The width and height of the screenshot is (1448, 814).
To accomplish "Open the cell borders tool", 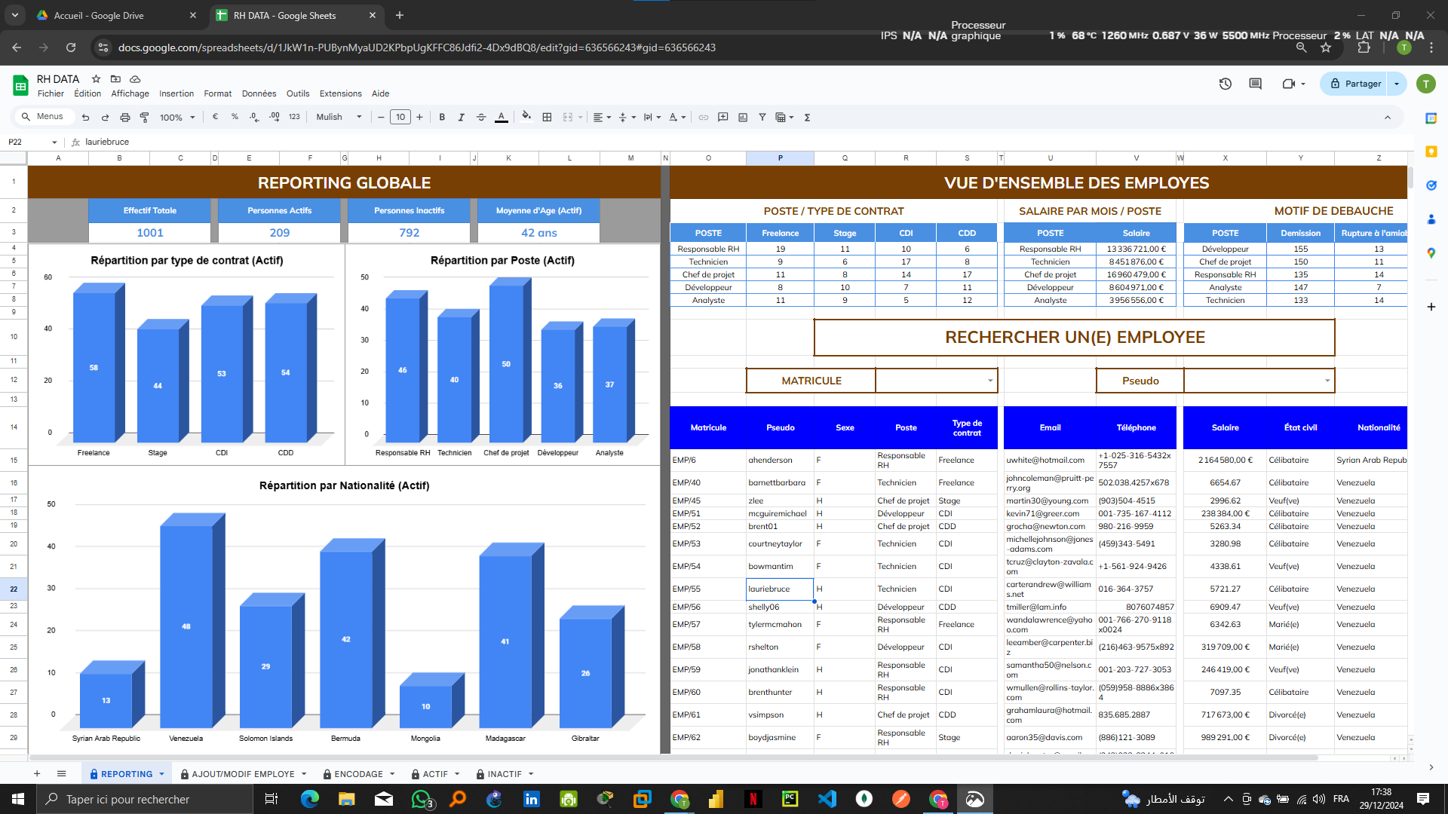I will point(547,117).
